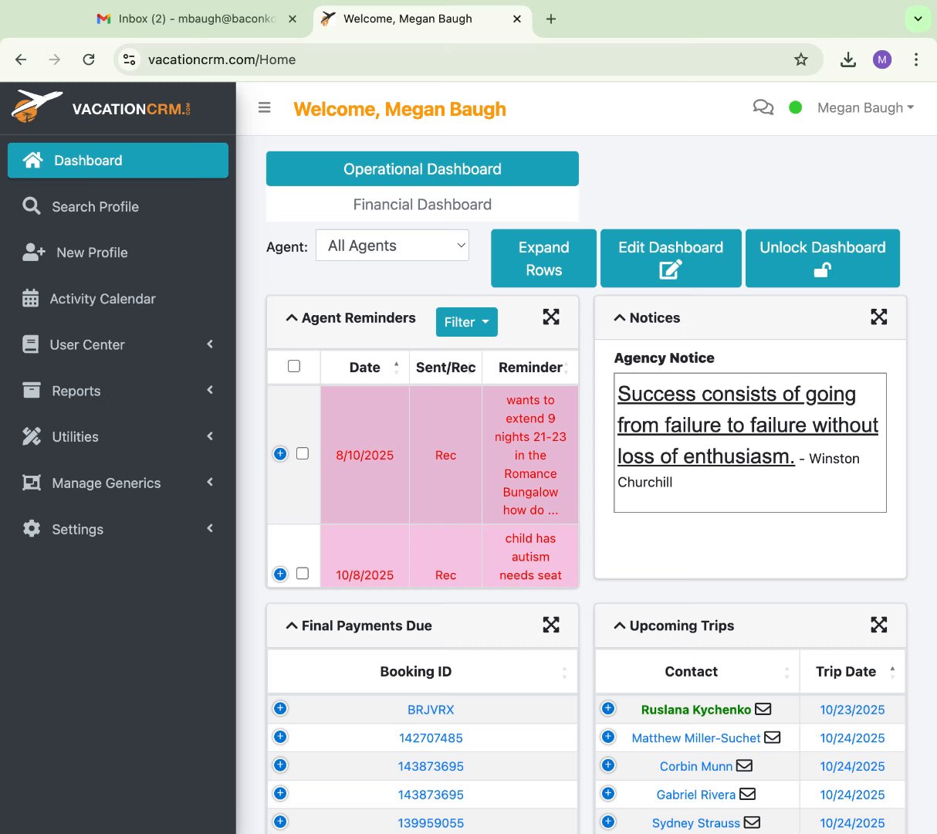This screenshot has height=834, width=937.
Task: Switch to the Gmail Inbox browser tab
Action: pyautogui.click(x=196, y=19)
